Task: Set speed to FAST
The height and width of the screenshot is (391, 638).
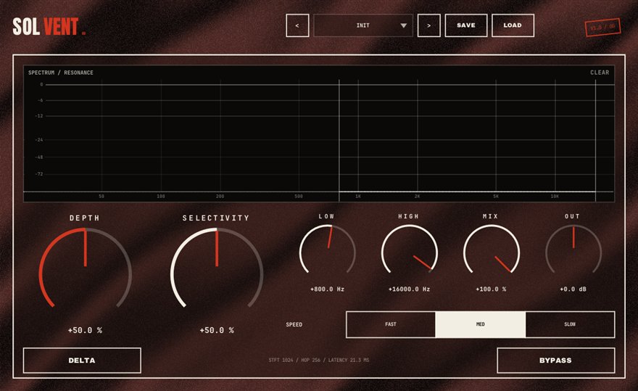Action: [391, 324]
